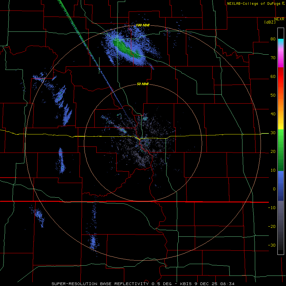
Task: Click the 20 value on the dBZ scale
Action: (x=273, y=152)
